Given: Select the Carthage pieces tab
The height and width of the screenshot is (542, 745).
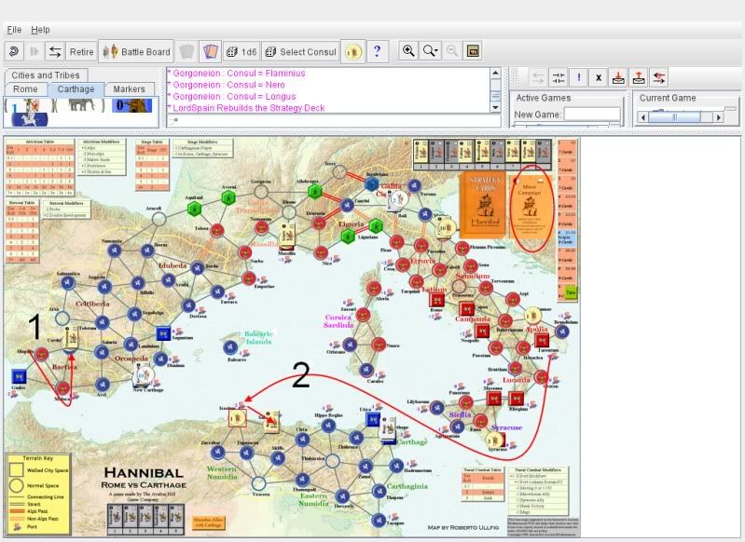Looking at the screenshot, I should pyautogui.click(x=76, y=88).
